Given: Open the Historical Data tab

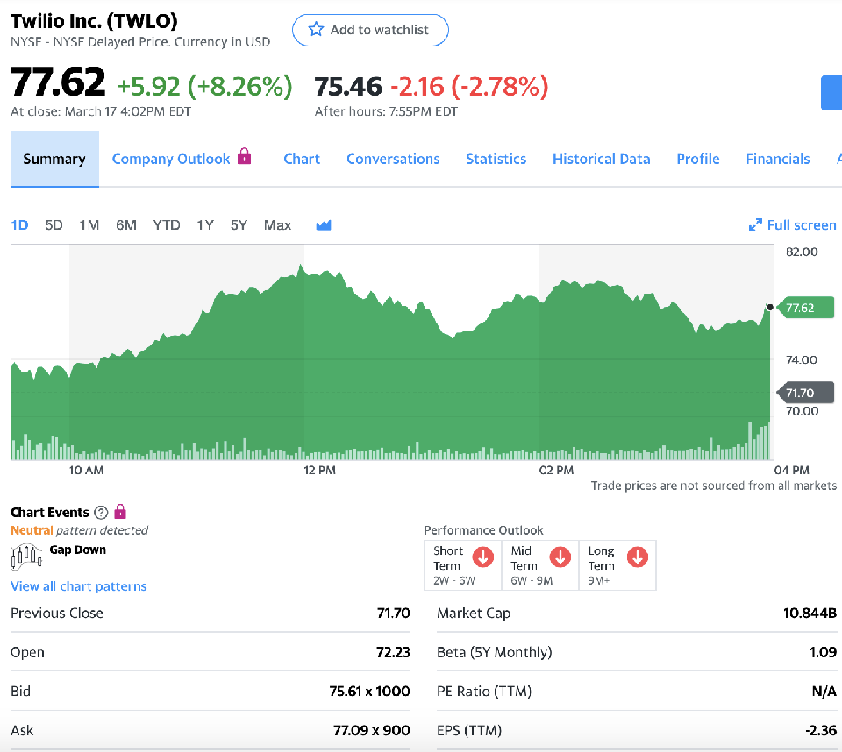Looking at the screenshot, I should coord(601,159).
